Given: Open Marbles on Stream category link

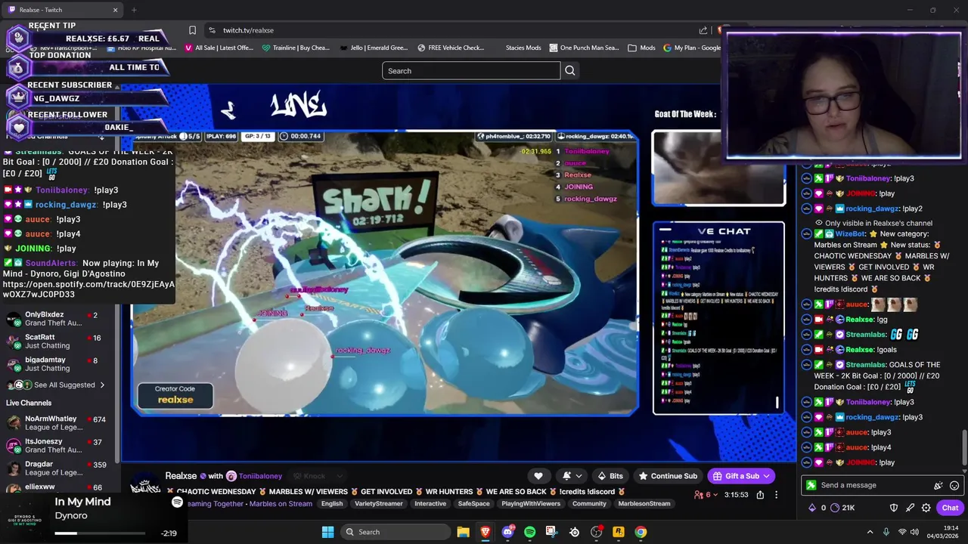Looking at the screenshot, I should coord(280,504).
